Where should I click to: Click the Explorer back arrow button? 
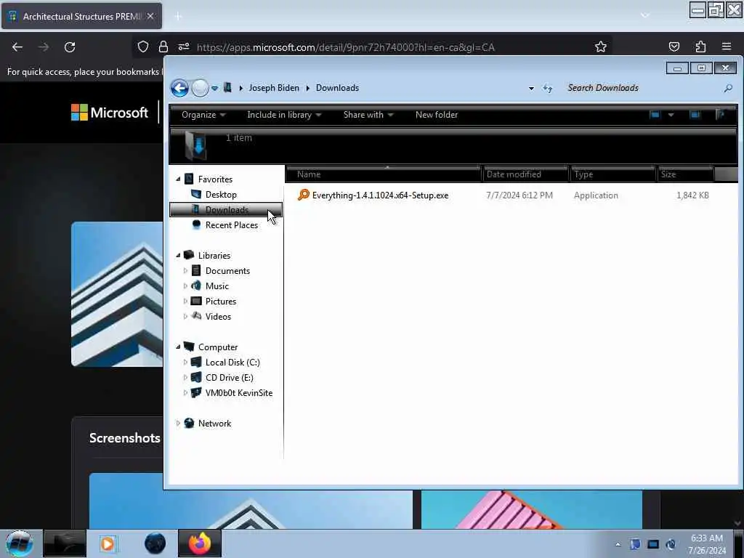[x=179, y=88]
